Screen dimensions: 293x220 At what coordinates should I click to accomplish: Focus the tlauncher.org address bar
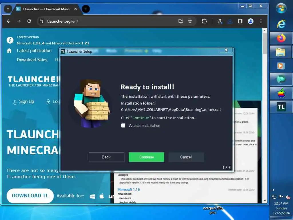click(x=110, y=21)
